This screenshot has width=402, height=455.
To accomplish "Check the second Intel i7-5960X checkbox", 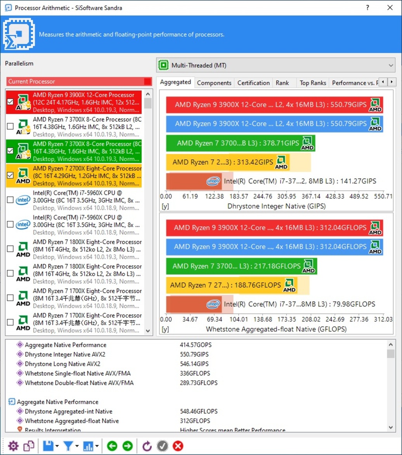I will pyautogui.click(x=10, y=224).
